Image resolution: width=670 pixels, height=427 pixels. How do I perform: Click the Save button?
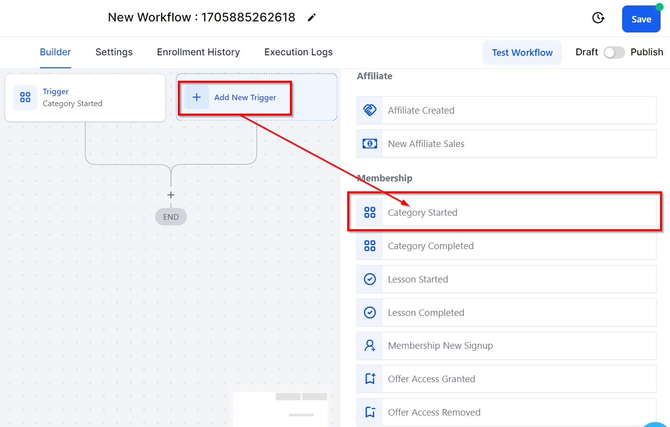[641, 19]
